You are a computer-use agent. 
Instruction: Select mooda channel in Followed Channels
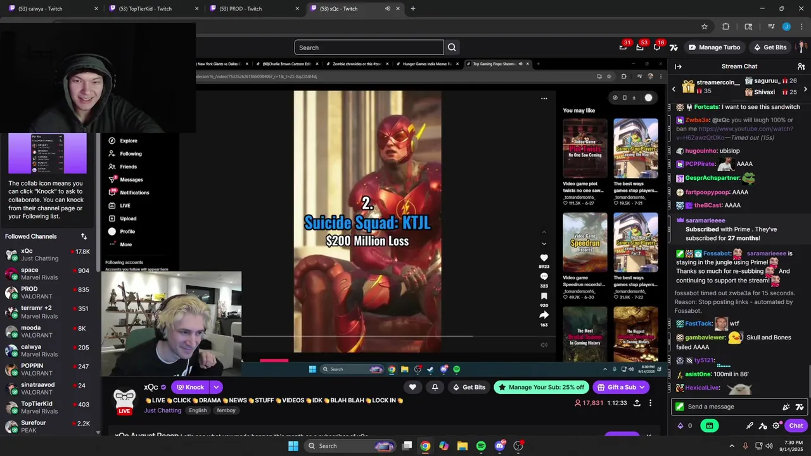(48, 332)
